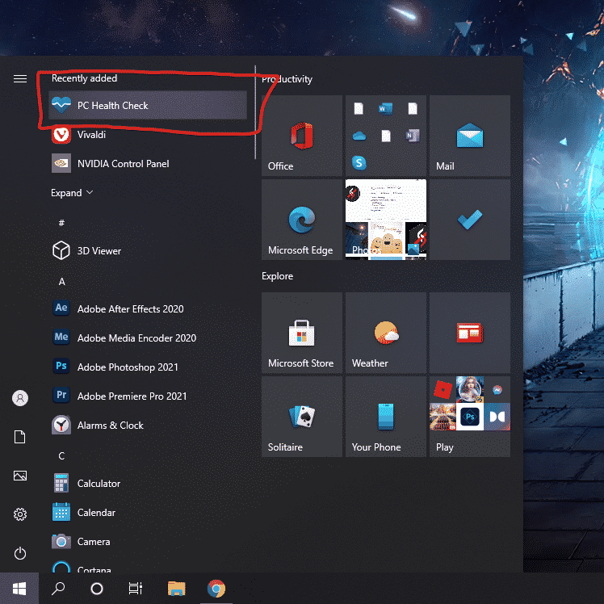Open Cortana from the taskbar
The image size is (604, 604).
[97, 588]
